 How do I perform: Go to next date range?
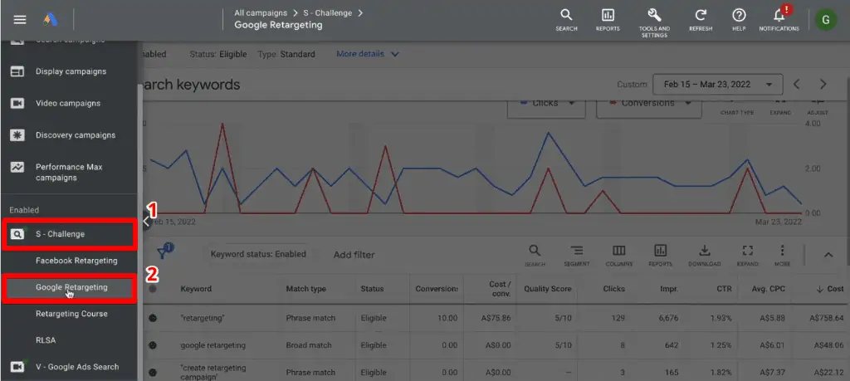tap(823, 84)
